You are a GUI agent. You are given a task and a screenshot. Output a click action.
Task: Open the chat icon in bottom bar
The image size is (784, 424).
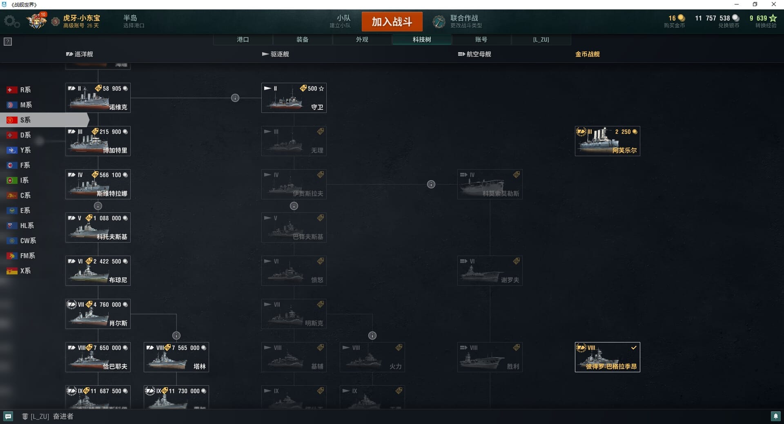(x=8, y=416)
